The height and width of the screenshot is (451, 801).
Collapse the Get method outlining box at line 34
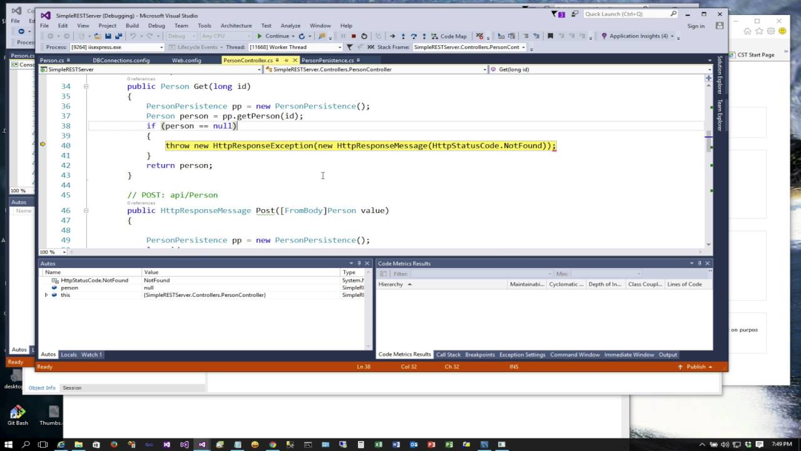86,86
